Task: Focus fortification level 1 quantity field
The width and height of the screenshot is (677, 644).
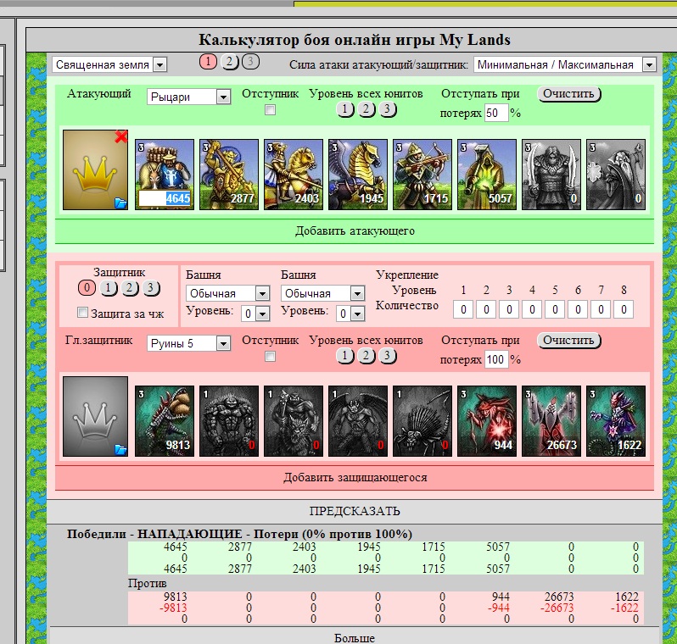Action: (463, 309)
